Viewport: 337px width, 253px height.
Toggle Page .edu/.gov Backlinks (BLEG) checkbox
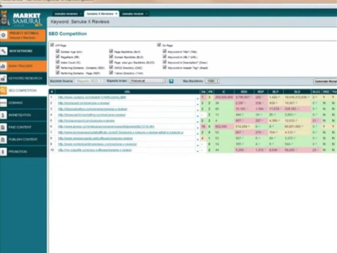(111, 62)
